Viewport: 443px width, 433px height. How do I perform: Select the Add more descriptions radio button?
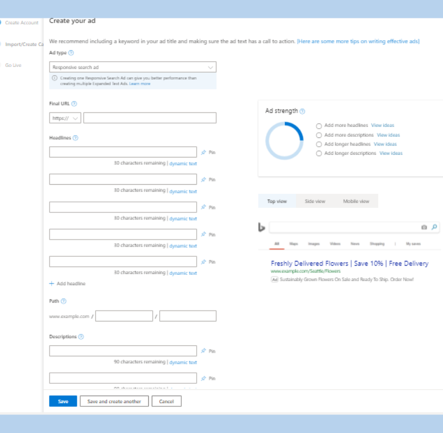click(x=319, y=135)
